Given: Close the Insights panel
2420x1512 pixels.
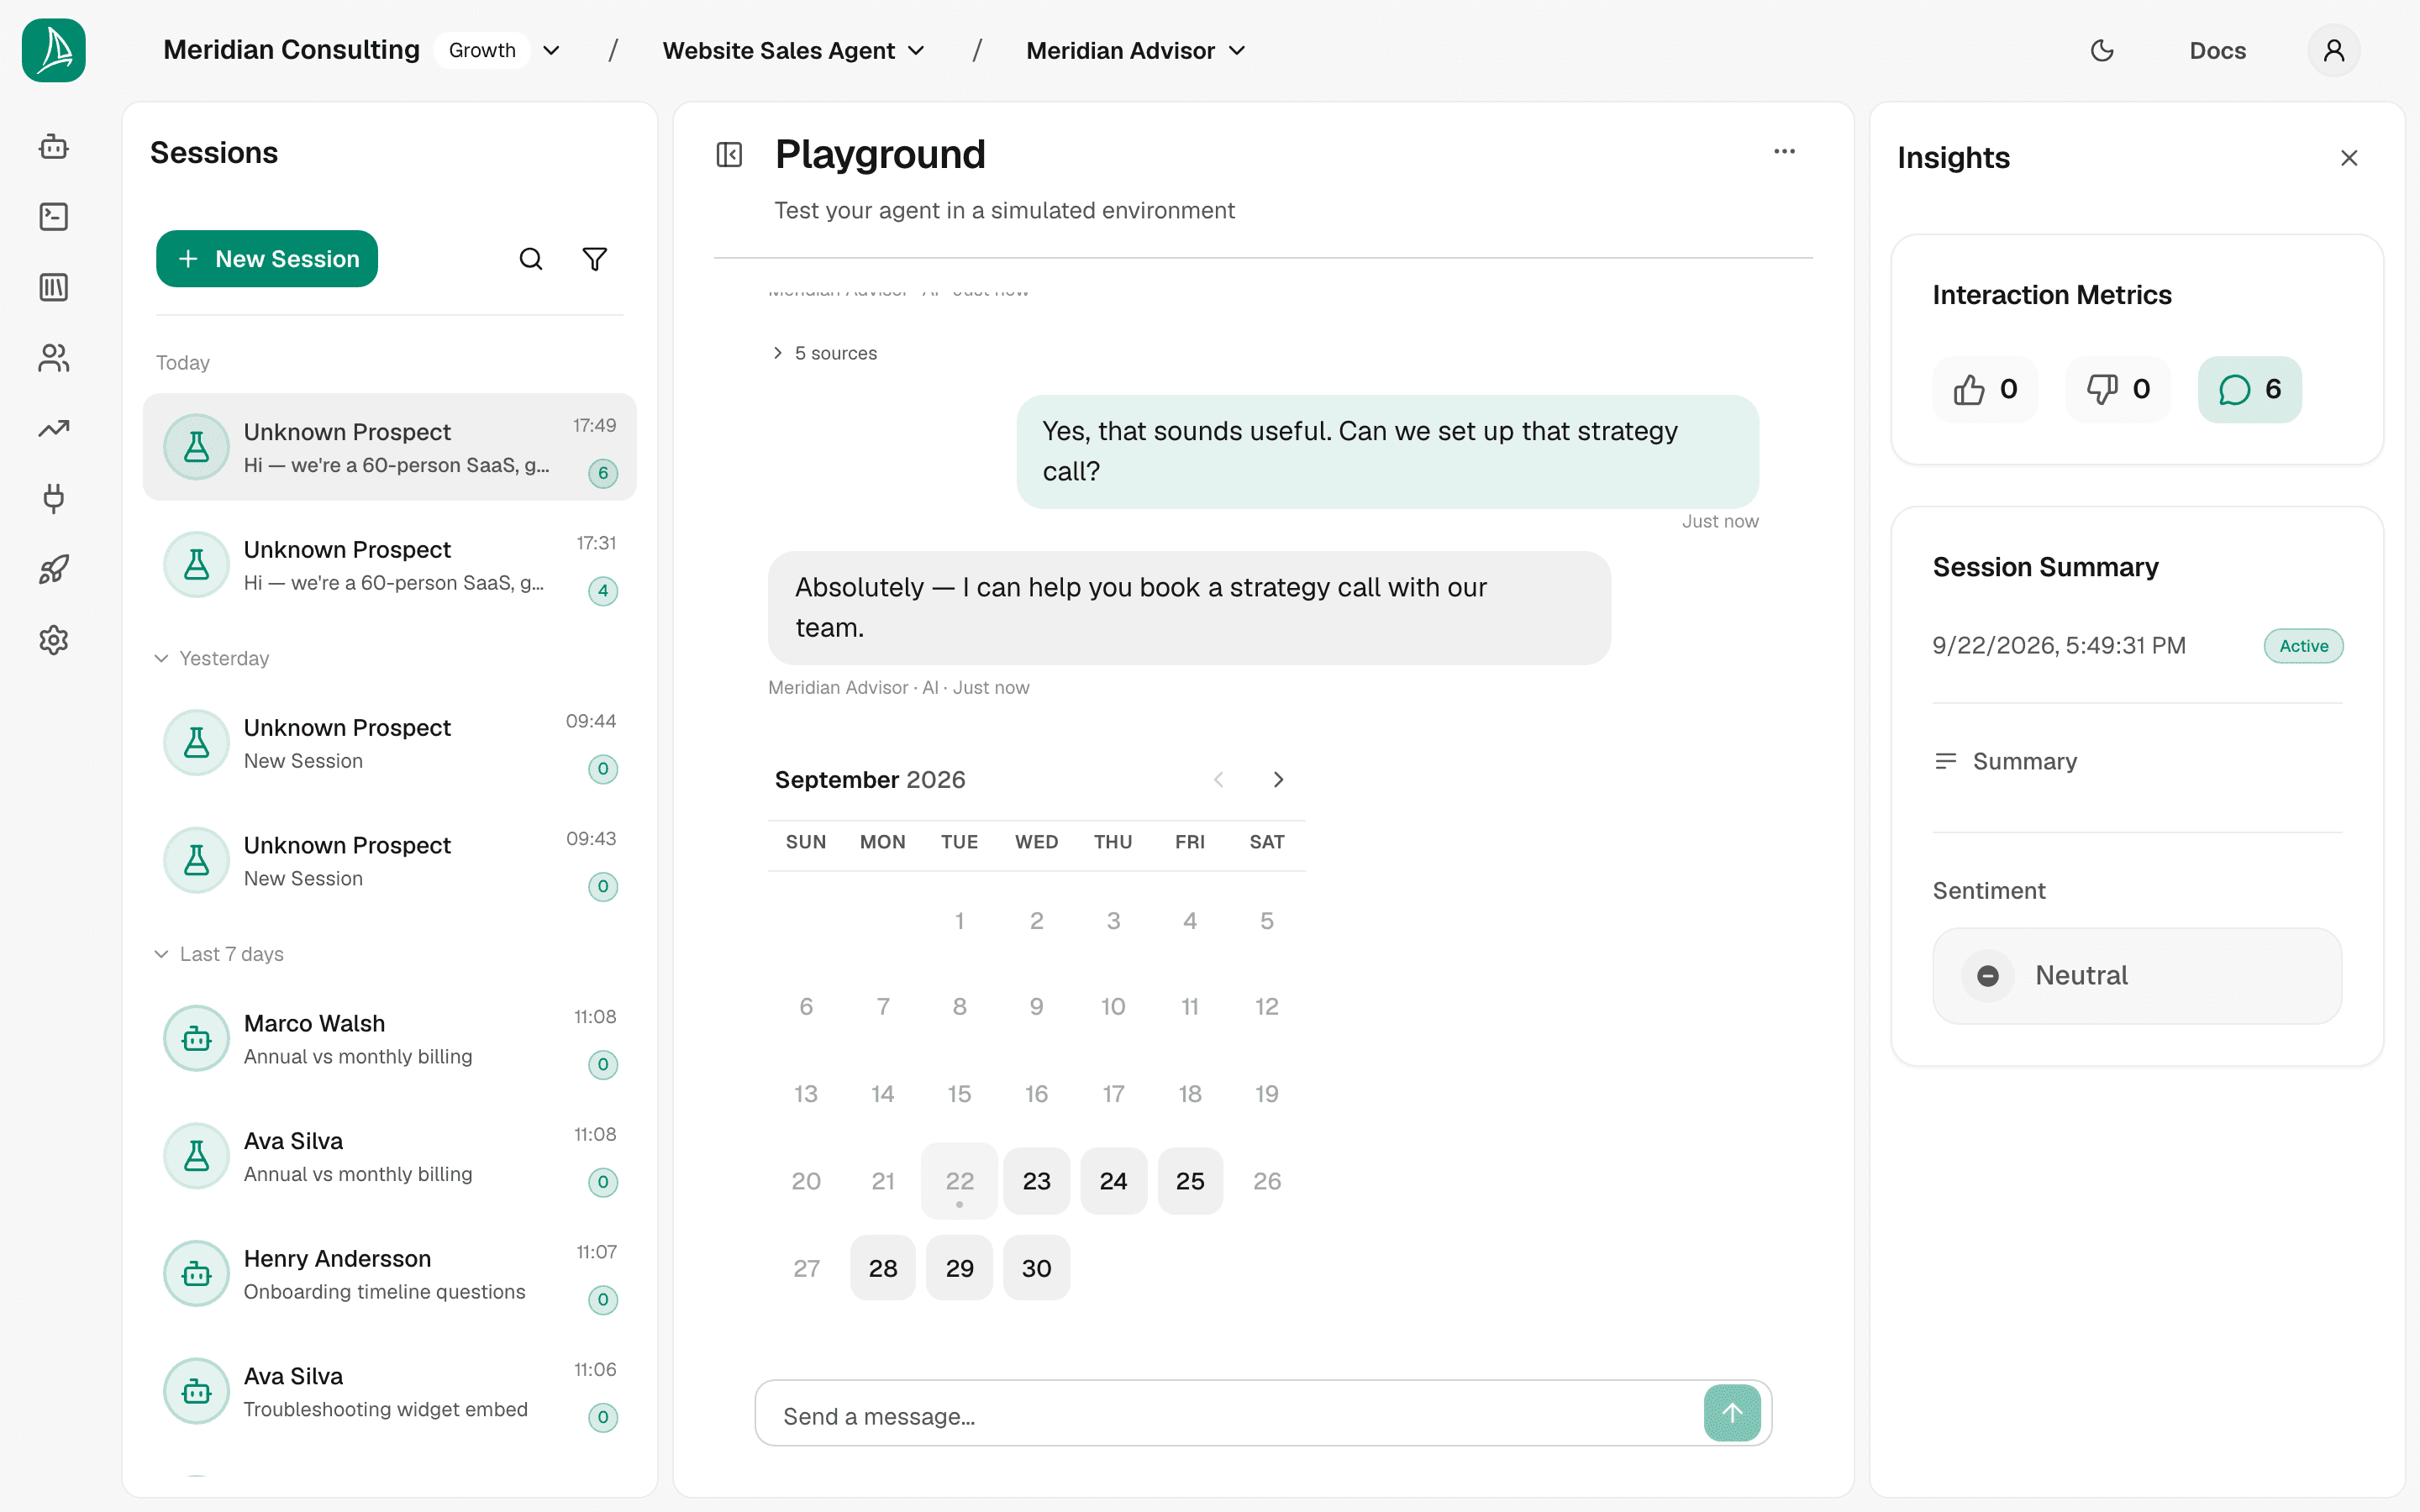Looking at the screenshot, I should coord(2349,158).
